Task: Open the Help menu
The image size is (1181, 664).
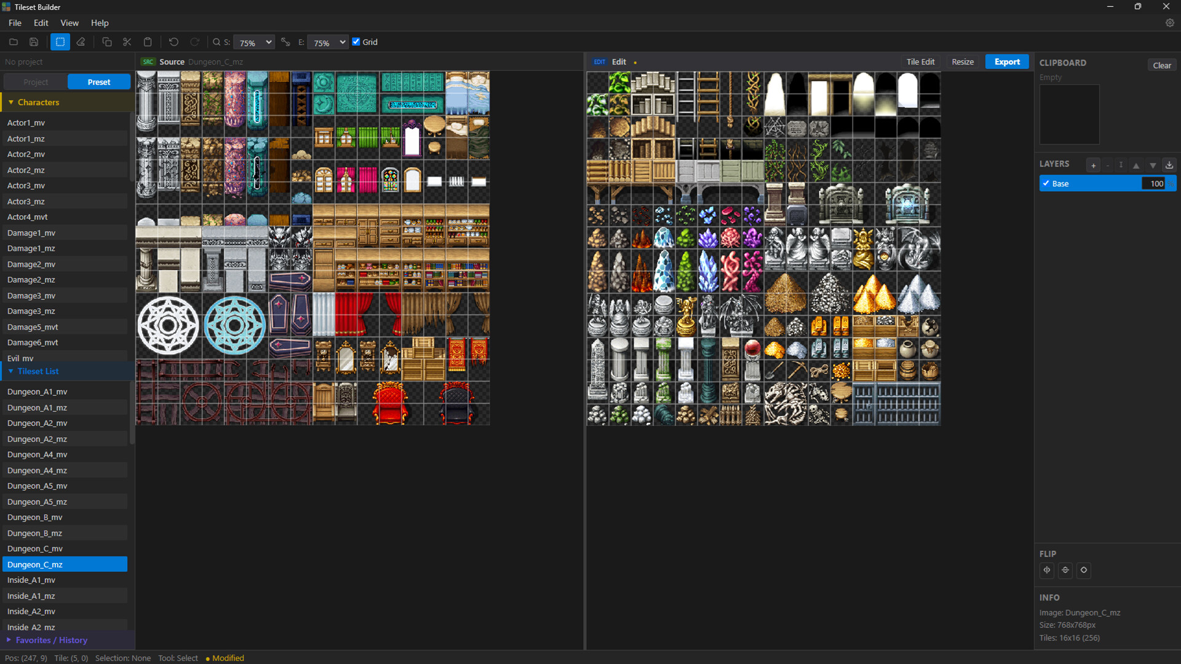Action: pos(100,23)
